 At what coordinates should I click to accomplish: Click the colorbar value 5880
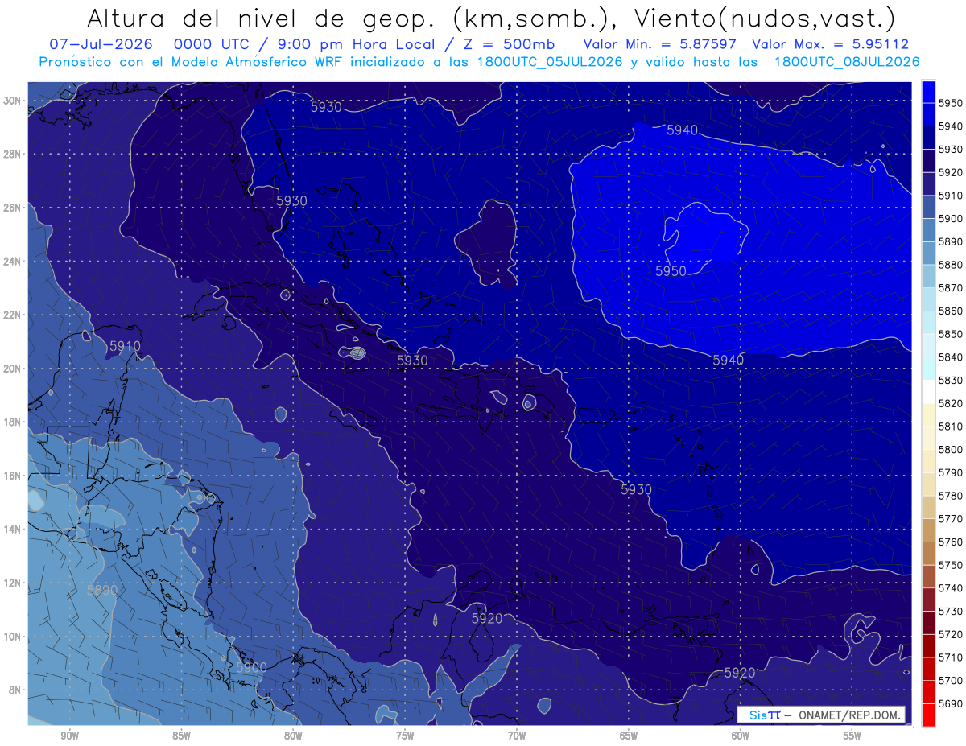(951, 265)
